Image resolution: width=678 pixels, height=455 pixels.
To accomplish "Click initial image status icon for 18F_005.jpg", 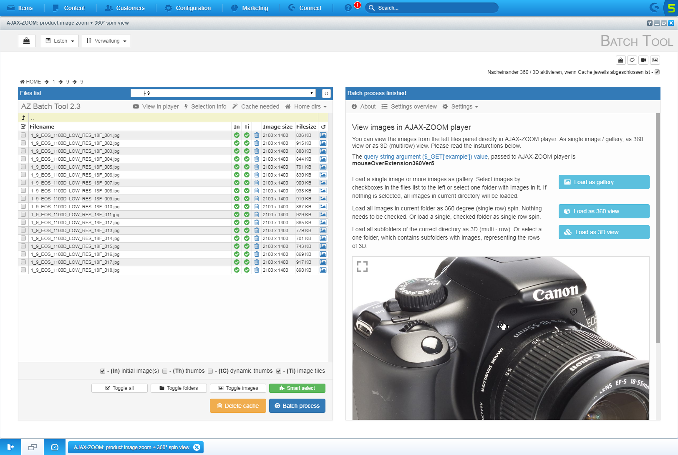I will (237, 167).
